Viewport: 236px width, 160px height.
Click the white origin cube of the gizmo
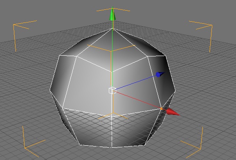coord(112,90)
